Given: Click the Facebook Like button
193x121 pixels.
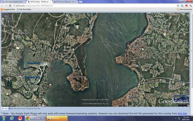Looking at the screenshot, I should (x=4, y=109).
